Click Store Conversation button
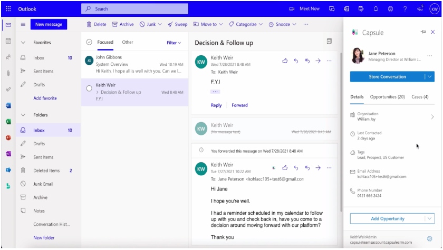This screenshot has height=250, width=443. (x=387, y=77)
